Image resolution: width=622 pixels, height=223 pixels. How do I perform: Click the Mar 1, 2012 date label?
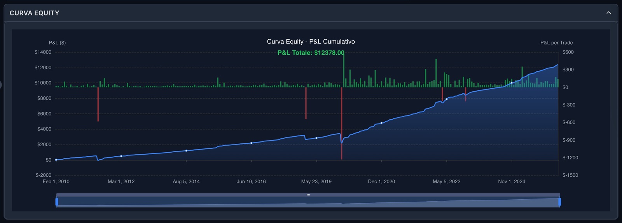point(121,181)
